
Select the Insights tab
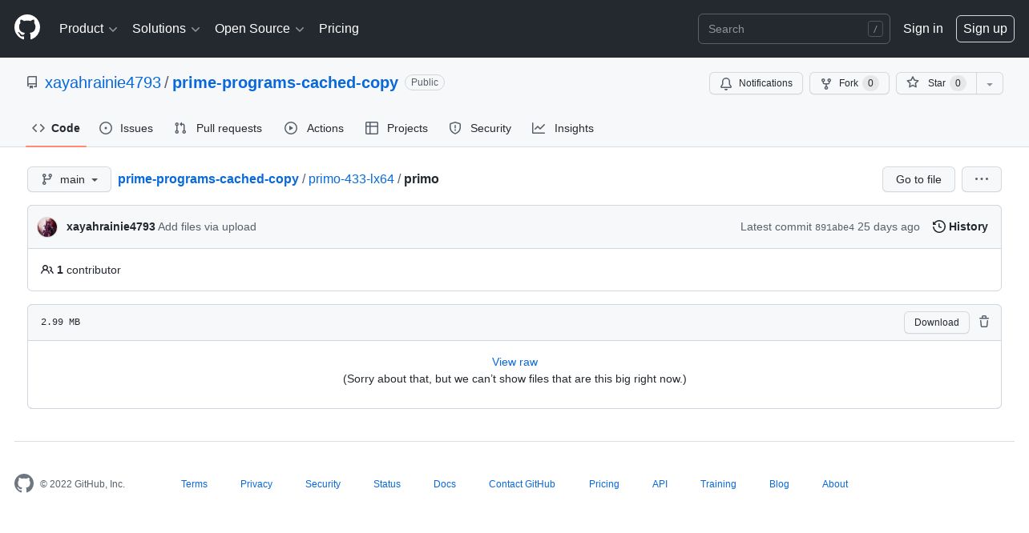click(563, 128)
